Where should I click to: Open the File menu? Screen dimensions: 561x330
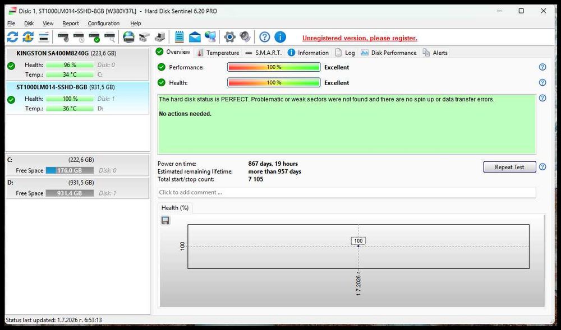11,23
